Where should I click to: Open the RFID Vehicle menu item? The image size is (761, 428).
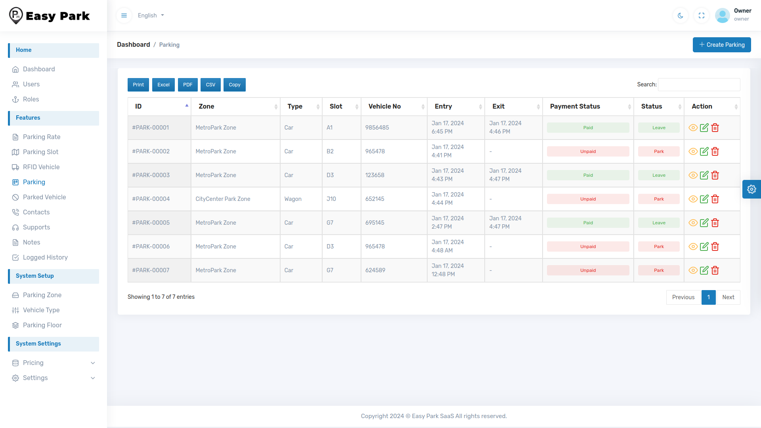point(41,167)
